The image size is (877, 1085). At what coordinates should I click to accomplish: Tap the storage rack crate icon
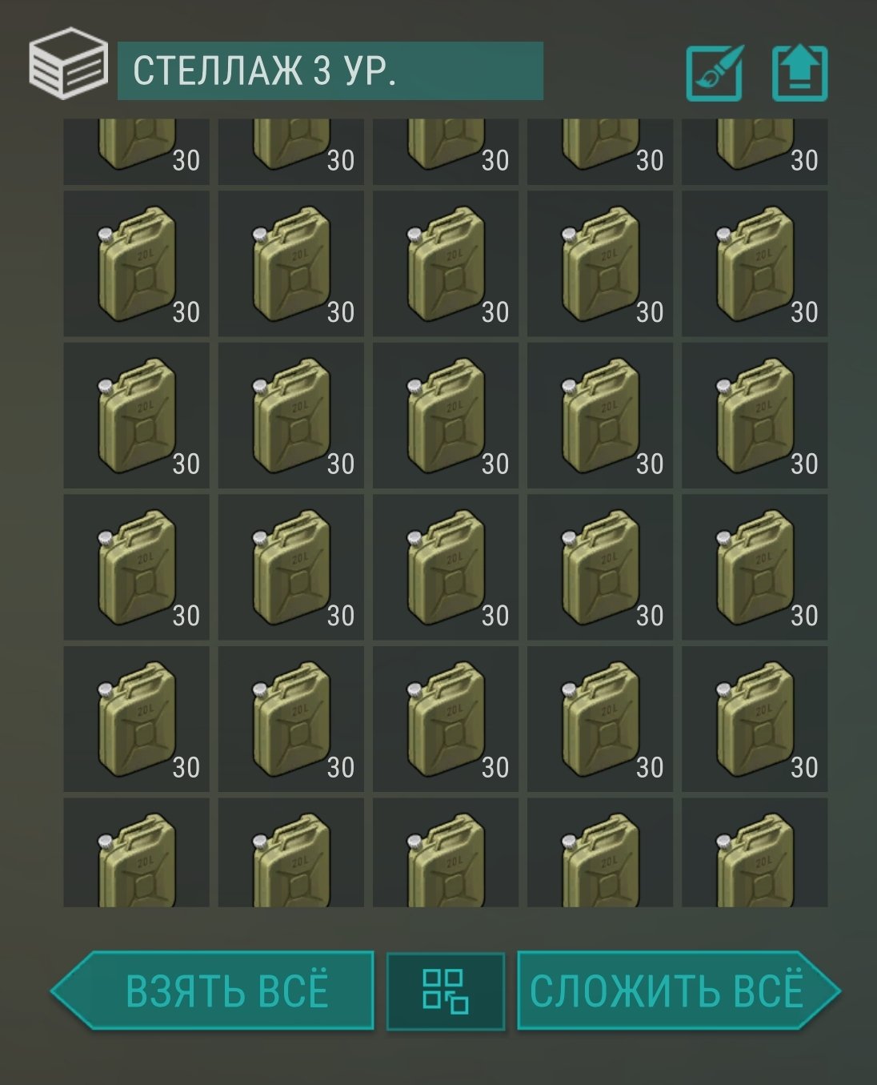tap(68, 63)
